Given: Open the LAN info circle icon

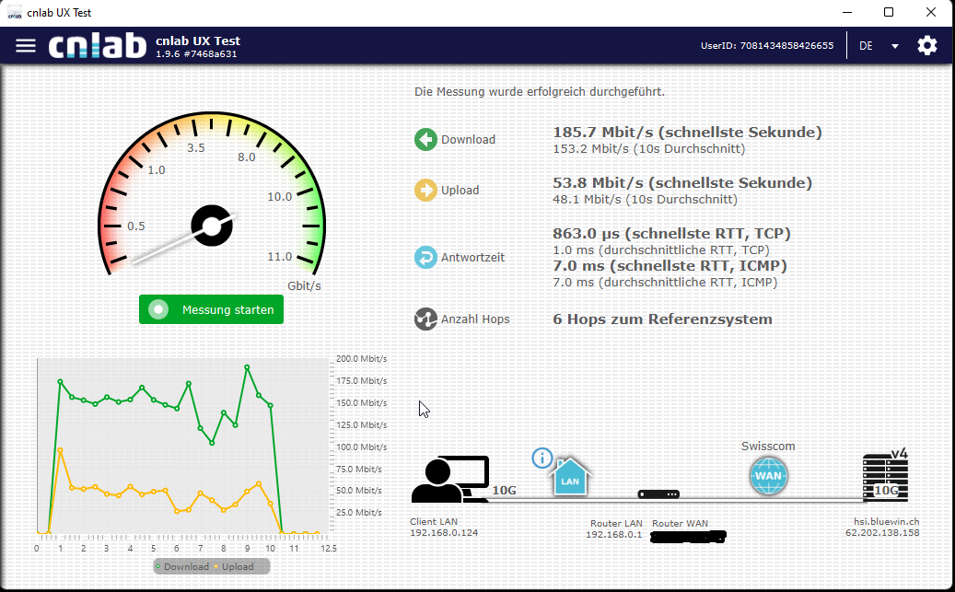Looking at the screenshot, I should coord(542,458).
